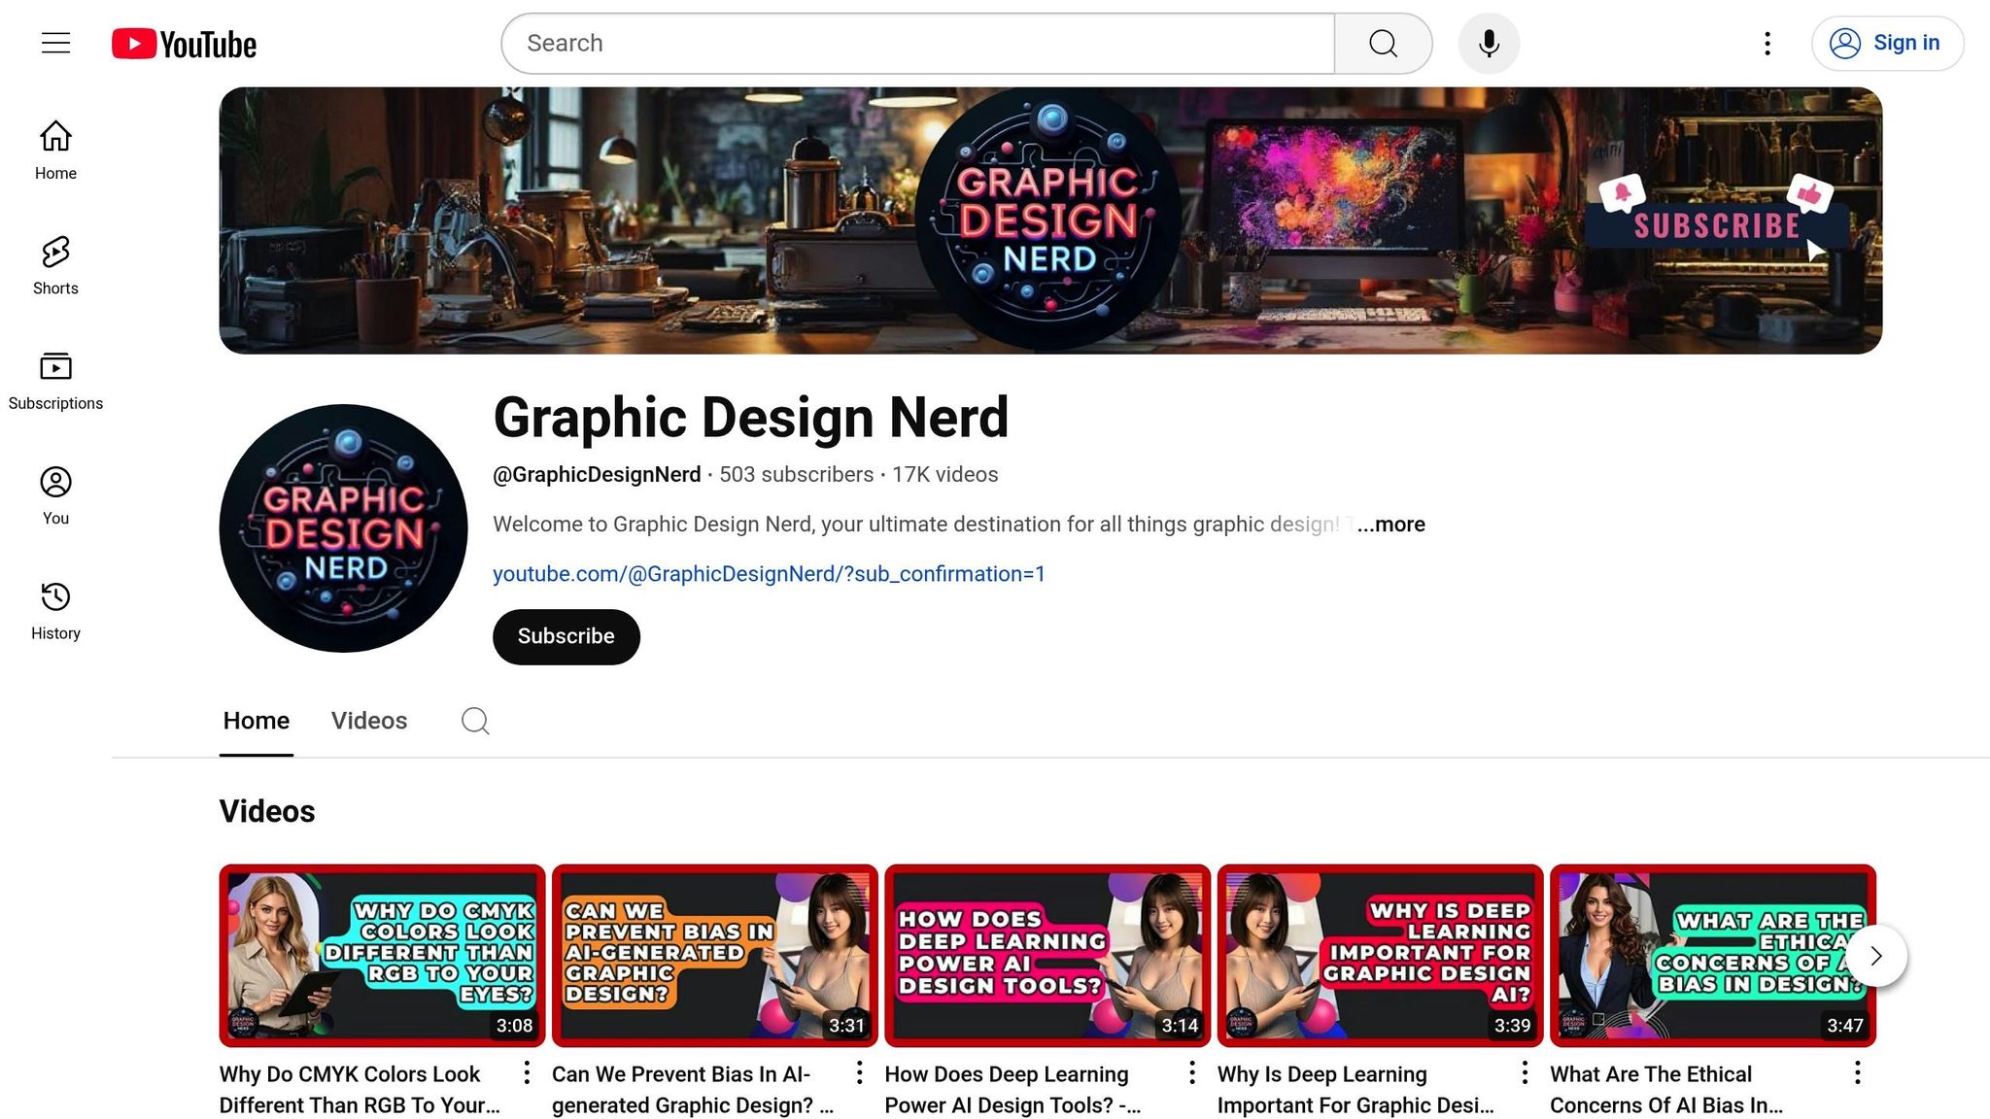The image size is (1990, 1119).
Task: Switch to the Videos tab
Action: click(368, 721)
